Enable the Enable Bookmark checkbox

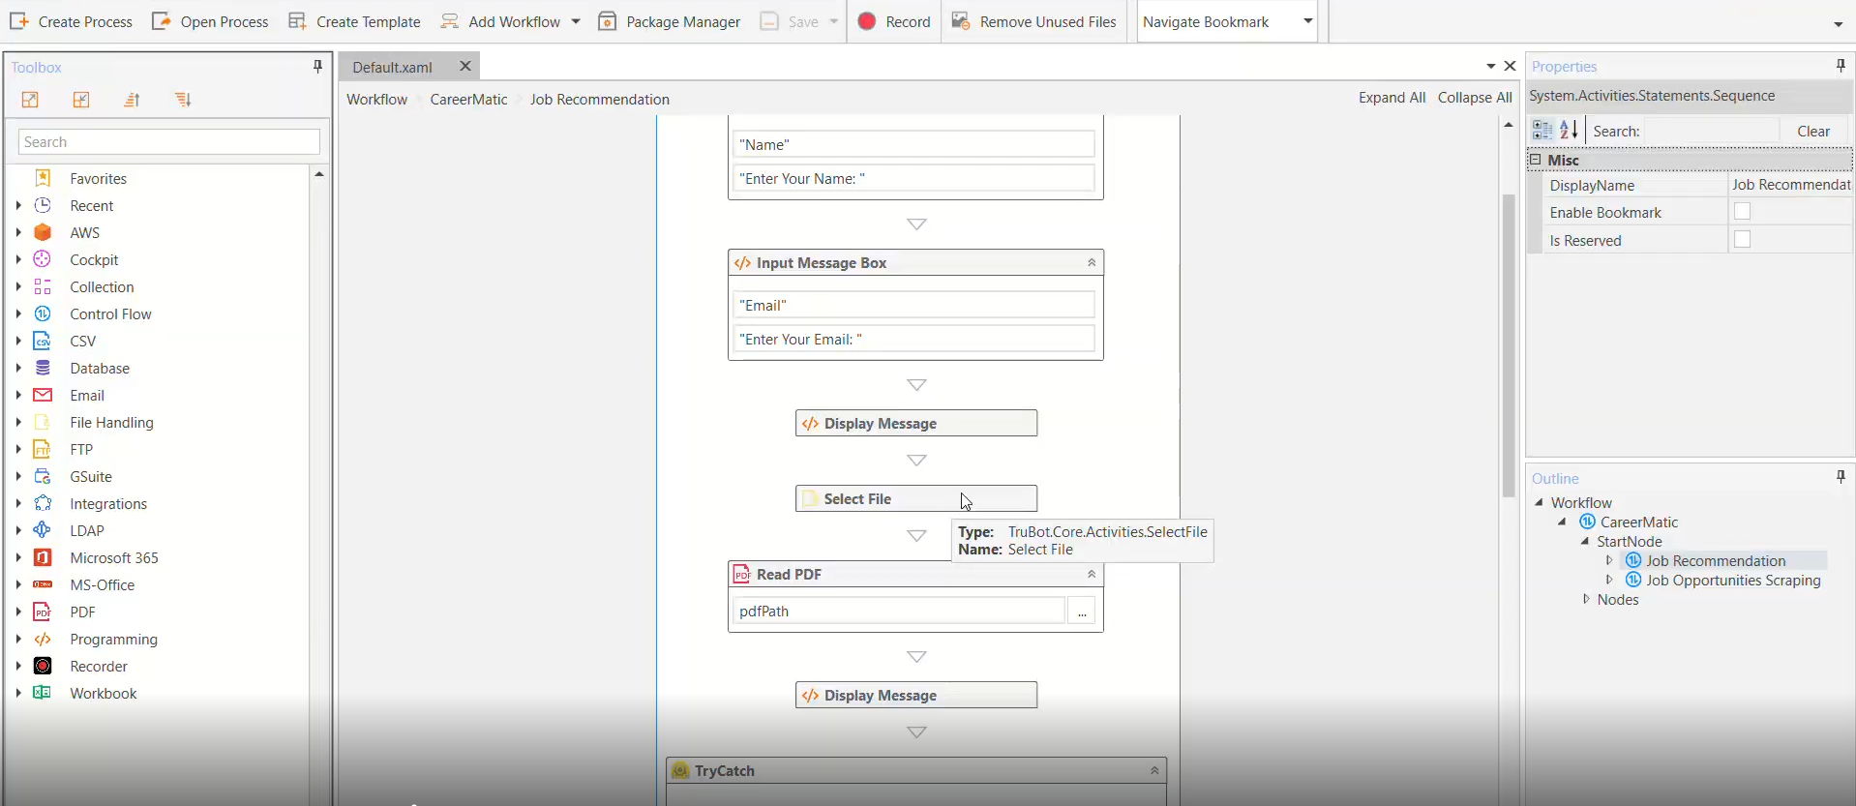click(x=1743, y=212)
